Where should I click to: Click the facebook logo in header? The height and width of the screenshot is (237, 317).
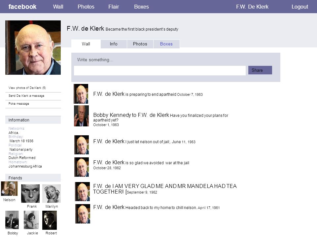click(22, 7)
